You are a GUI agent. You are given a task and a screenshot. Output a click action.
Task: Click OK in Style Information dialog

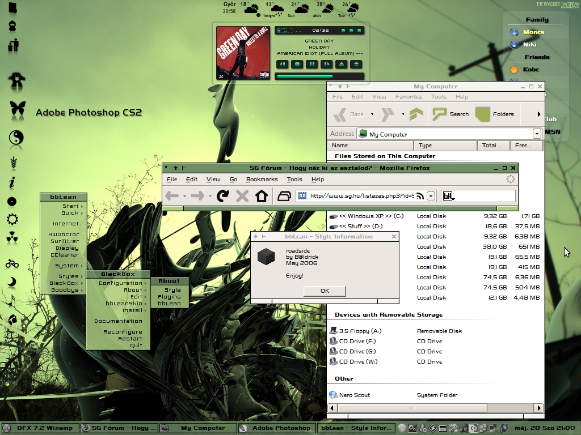(325, 291)
